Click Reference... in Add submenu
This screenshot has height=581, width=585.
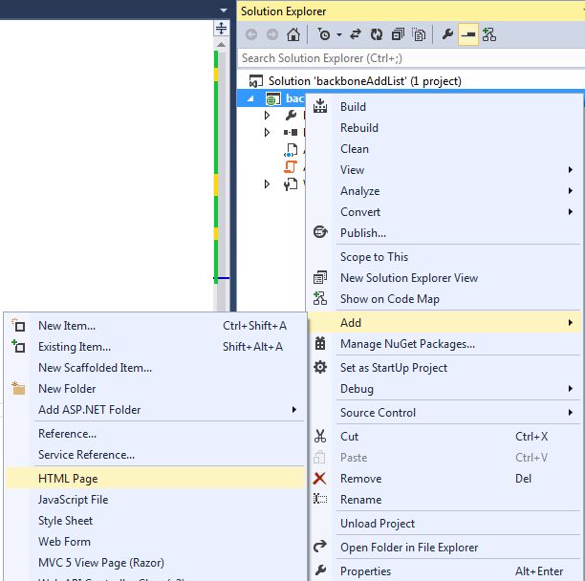pyautogui.click(x=156, y=434)
